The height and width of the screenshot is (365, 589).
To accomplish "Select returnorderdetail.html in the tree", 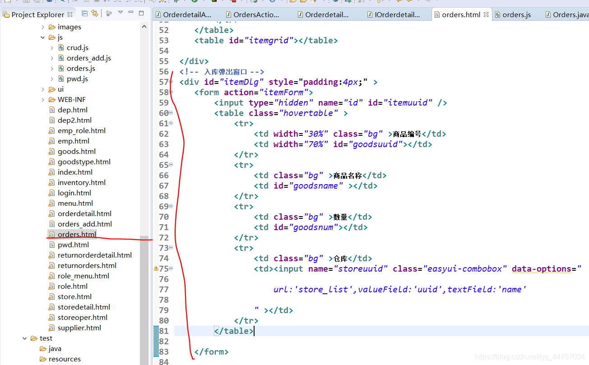I will coord(95,255).
